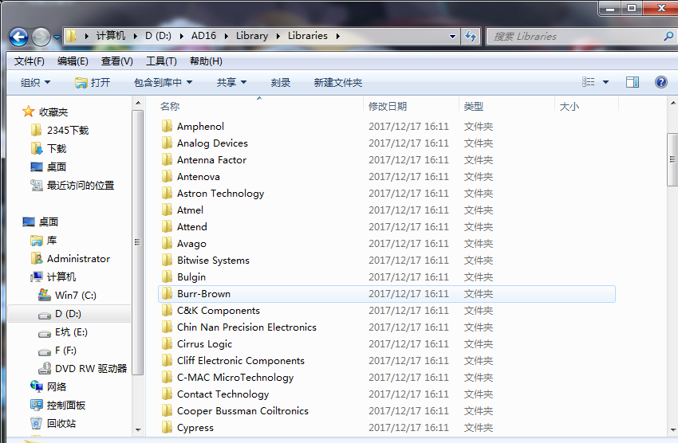Expand the arrow after AD16 breadcrumb
This screenshot has width=678, height=443.
pos(227,37)
